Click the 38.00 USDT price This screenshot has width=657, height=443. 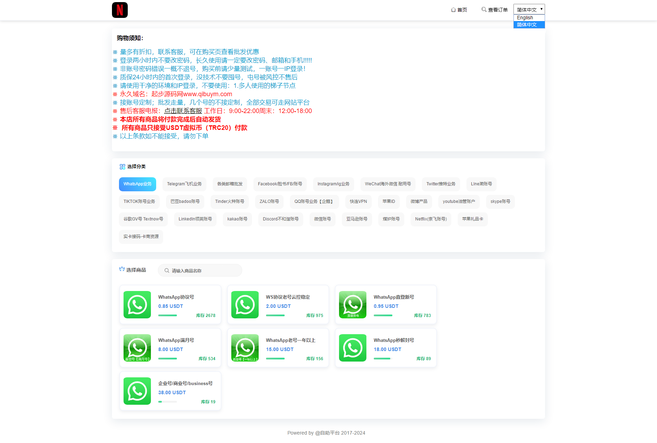pos(172,393)
